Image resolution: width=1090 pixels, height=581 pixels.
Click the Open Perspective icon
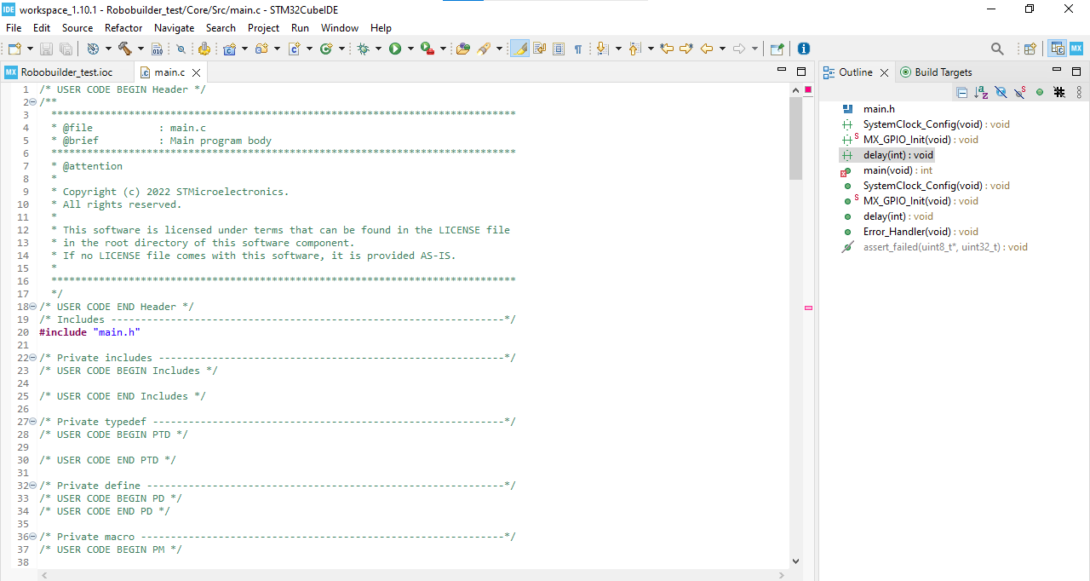(x=1030, y=49)
